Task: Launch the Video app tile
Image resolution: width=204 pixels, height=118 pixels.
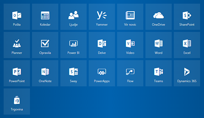Action: click(x=130, y=45)
